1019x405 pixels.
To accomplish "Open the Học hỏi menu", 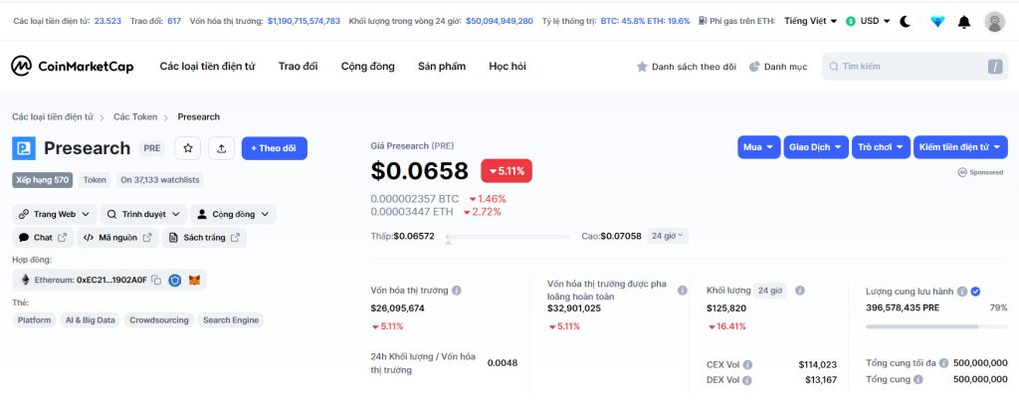I will 508,67.
